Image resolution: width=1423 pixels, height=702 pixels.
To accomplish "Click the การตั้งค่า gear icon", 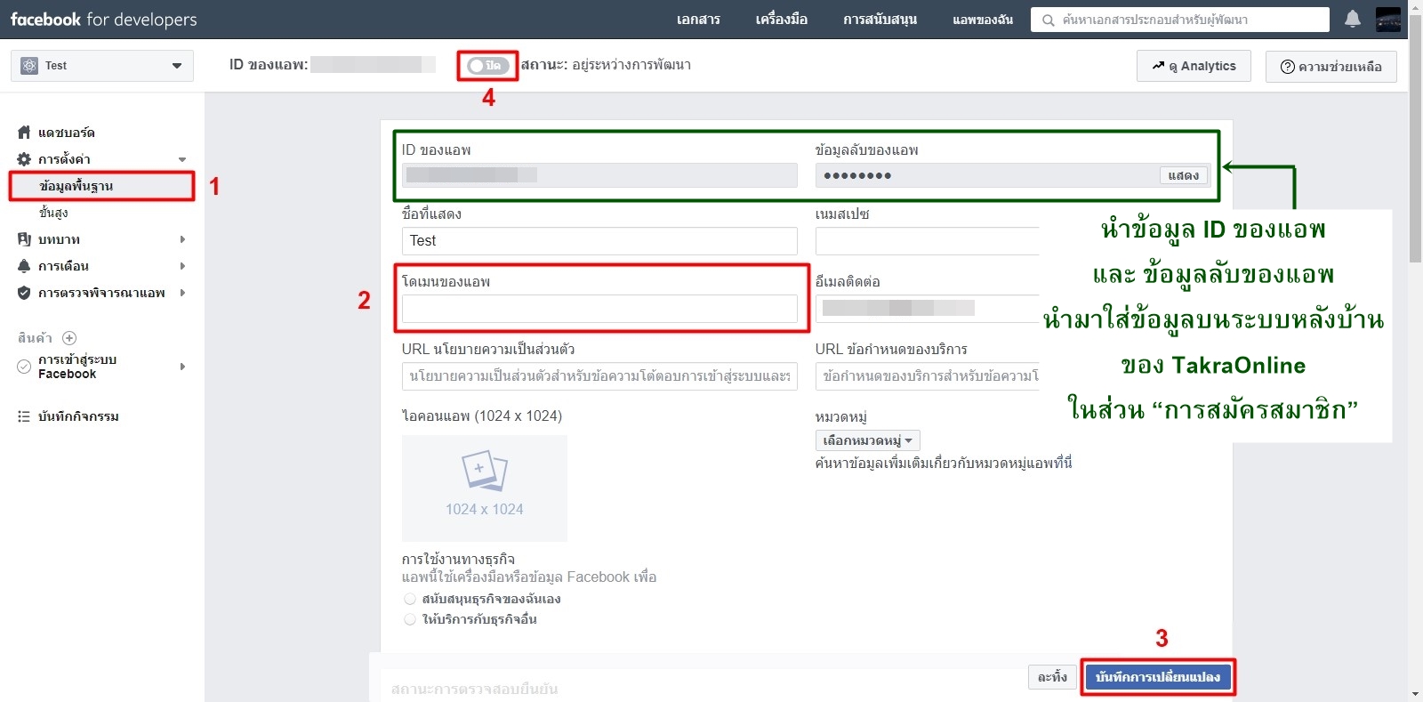I will [x=24, y=159].
